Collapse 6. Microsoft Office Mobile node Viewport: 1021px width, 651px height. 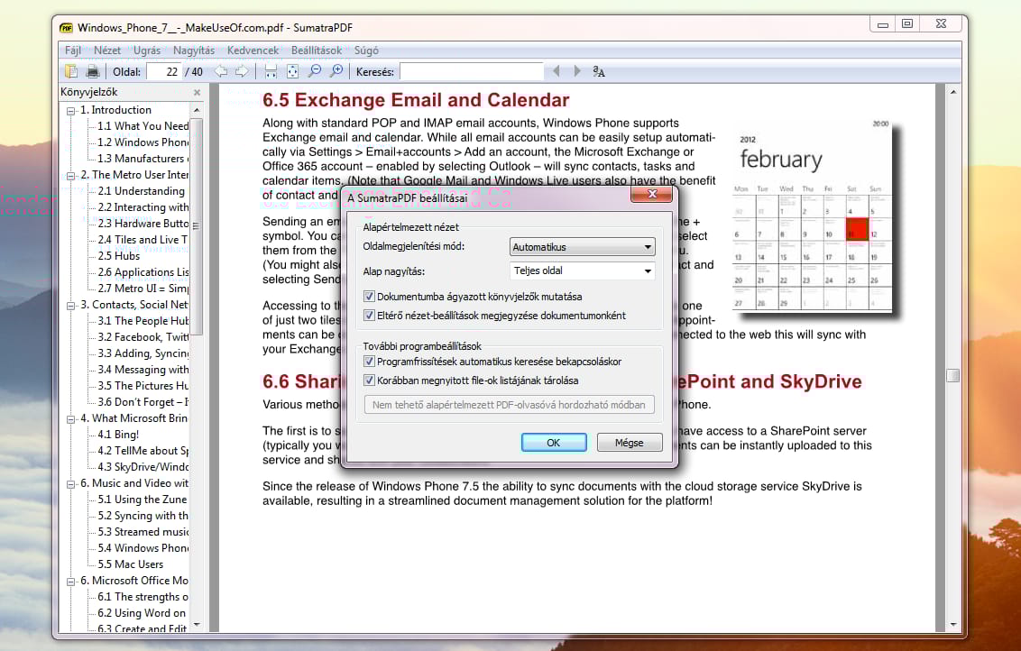point(71,582)
